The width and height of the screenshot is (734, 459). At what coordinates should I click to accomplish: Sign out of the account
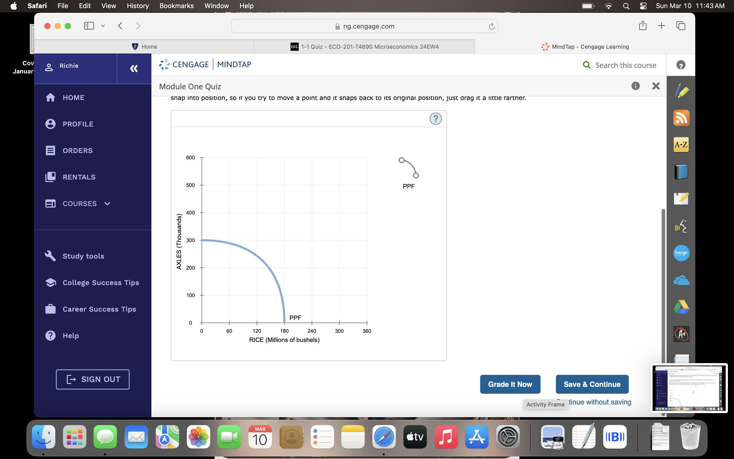pos(93,379)
